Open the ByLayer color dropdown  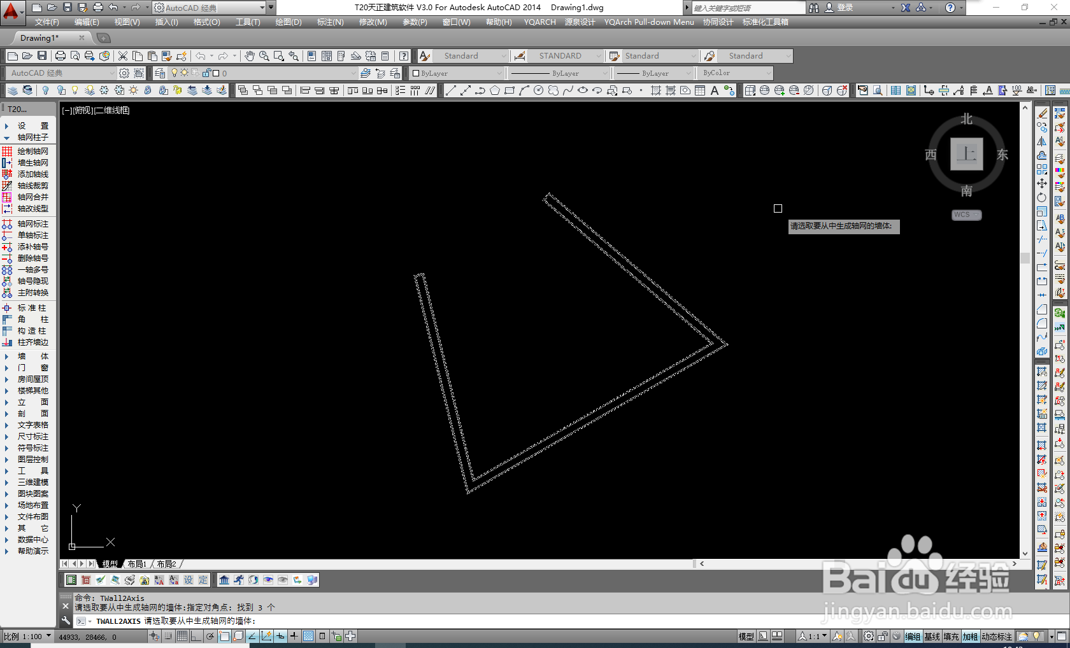(457, 73)
